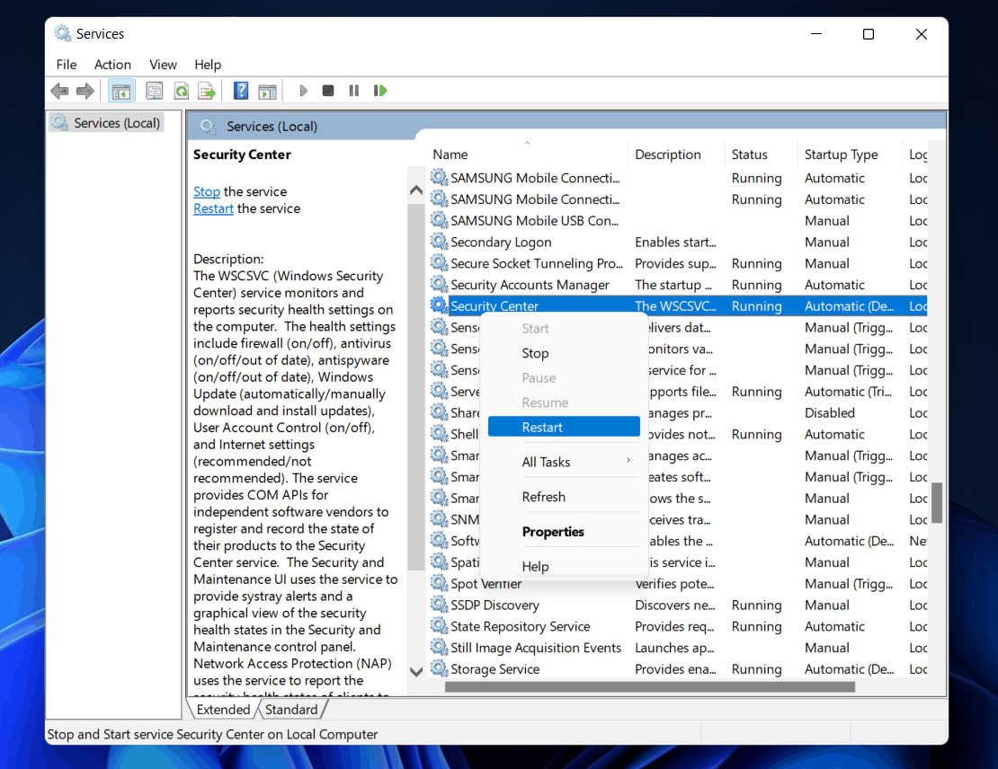Click the blue Help toolbar icon
998x769 pixels.
[x=241, y=91]
